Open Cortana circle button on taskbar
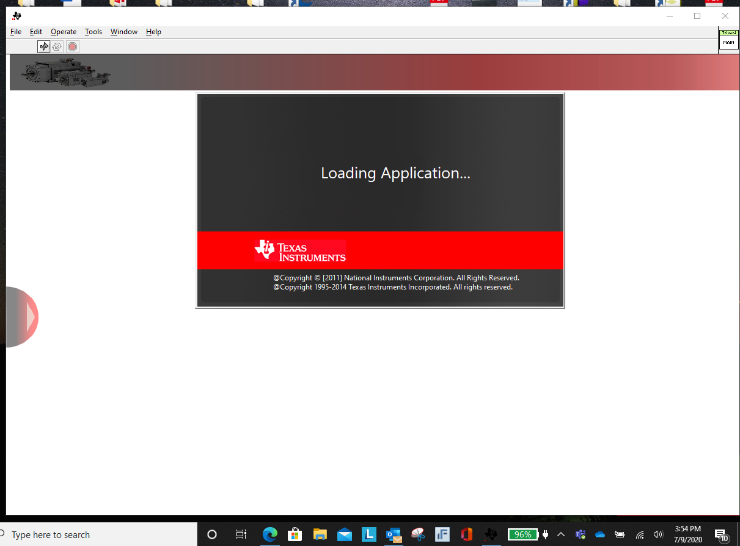The image size is (740, 546). [x=212, y=534]
